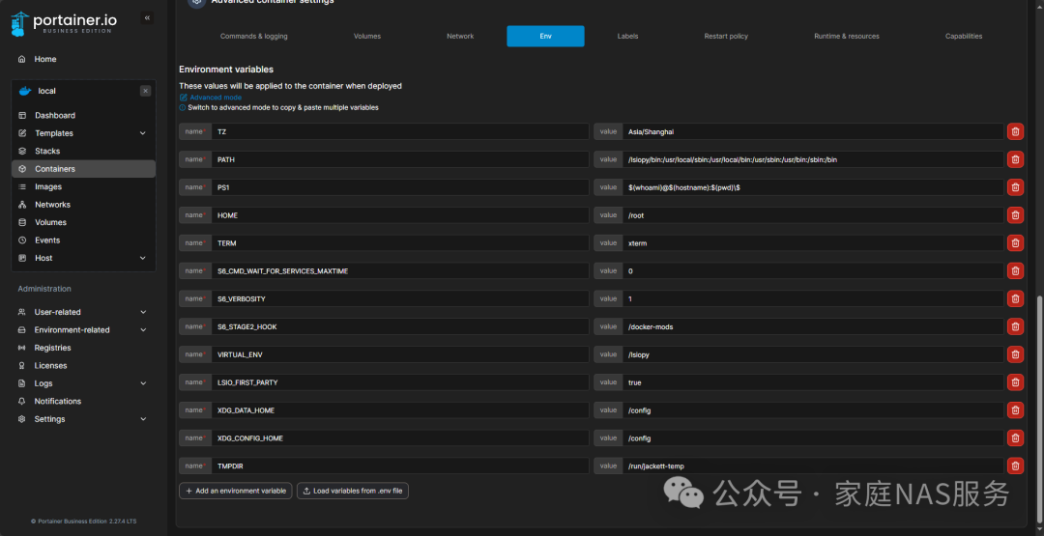This screenshot has height=536, width=1044.
Task: Expand the Settings menu chevron
Action: click(143, 419)
